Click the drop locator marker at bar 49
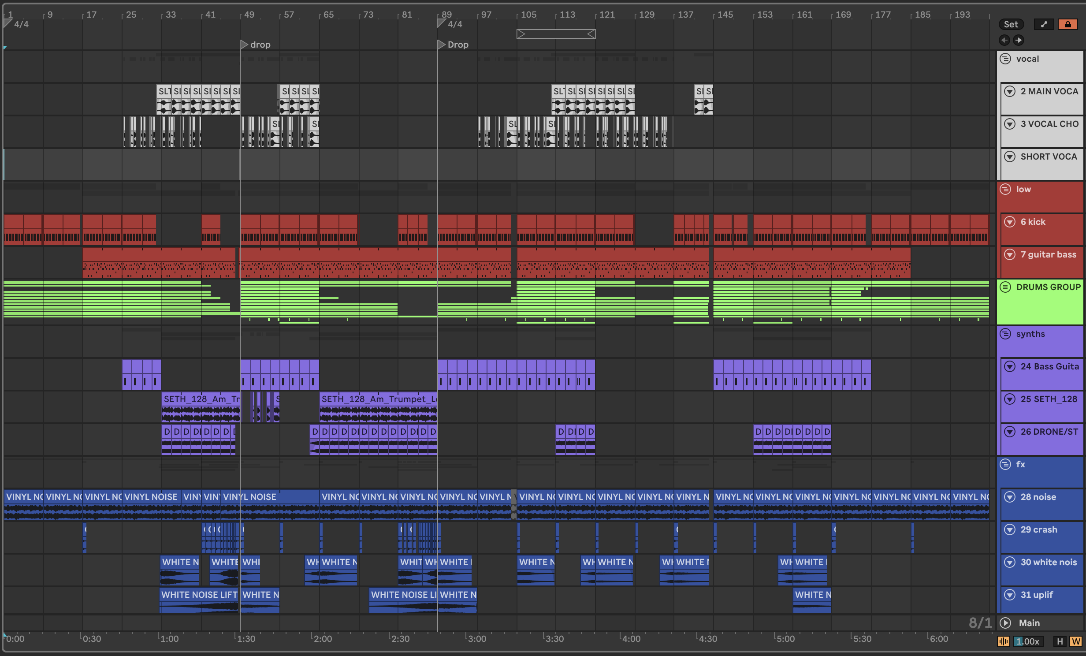The width and height of the screenshot is (1086, 656). point(244,45)
